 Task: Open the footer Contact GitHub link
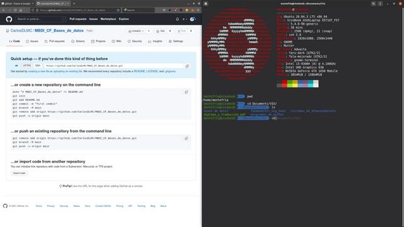tap(103, 206)
